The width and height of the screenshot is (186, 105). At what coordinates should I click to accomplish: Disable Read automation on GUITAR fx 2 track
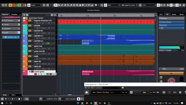click(x=48, y=43)
